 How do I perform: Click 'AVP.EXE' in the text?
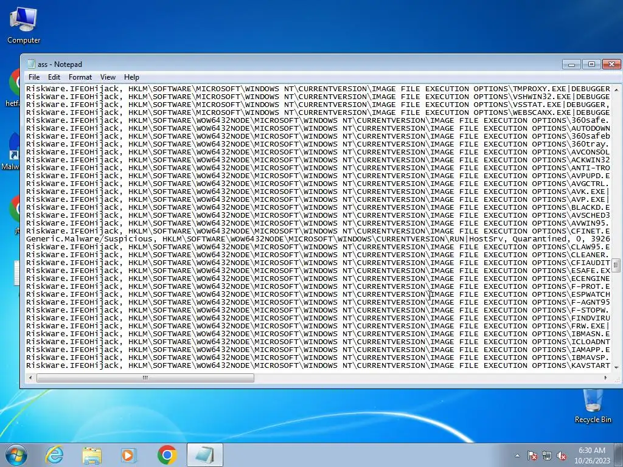pyautogui.click(x=588, y=199)
